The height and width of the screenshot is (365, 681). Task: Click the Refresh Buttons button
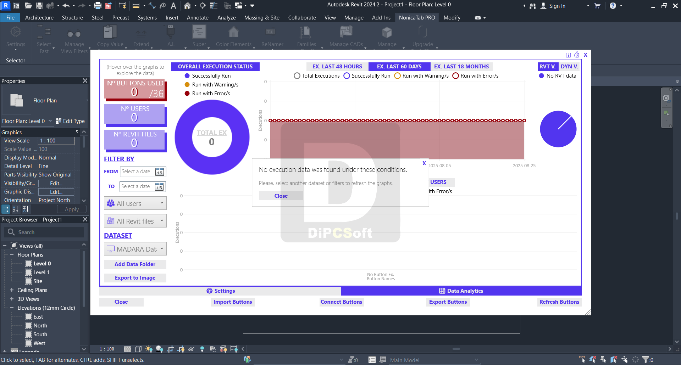pyautogui.click(x=559, y=302)
